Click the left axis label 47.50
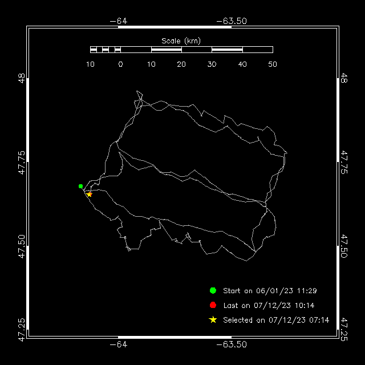This screenshot has width=365, height=365. pyautogui.click(x=22, y=246)
